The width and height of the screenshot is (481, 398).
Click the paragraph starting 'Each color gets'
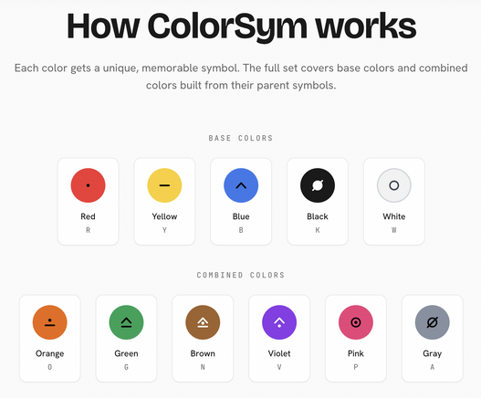point(241,77)
